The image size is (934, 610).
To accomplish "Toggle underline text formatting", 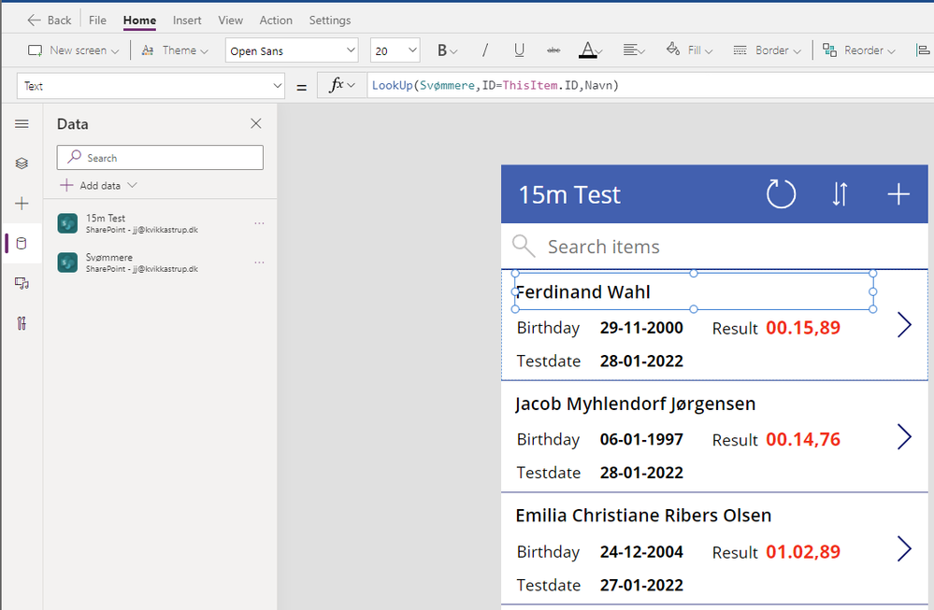I will 519,50.
